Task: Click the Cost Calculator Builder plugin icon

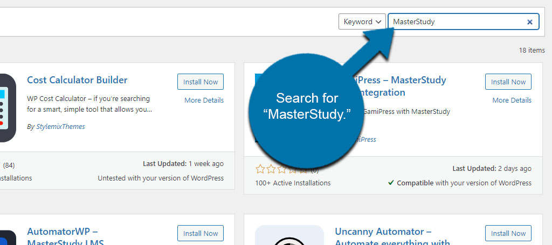Action: click(x=8, y=108)
